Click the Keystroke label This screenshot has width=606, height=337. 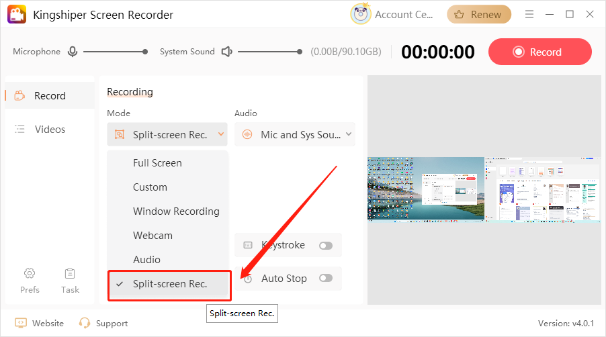click(283, 245)
